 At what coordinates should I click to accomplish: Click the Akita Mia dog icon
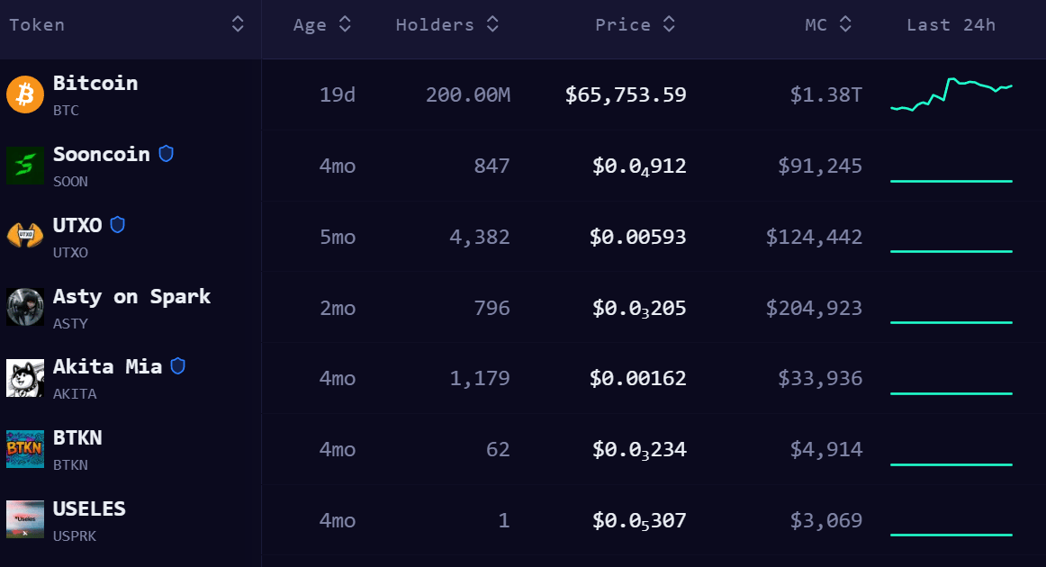[25, 378]
